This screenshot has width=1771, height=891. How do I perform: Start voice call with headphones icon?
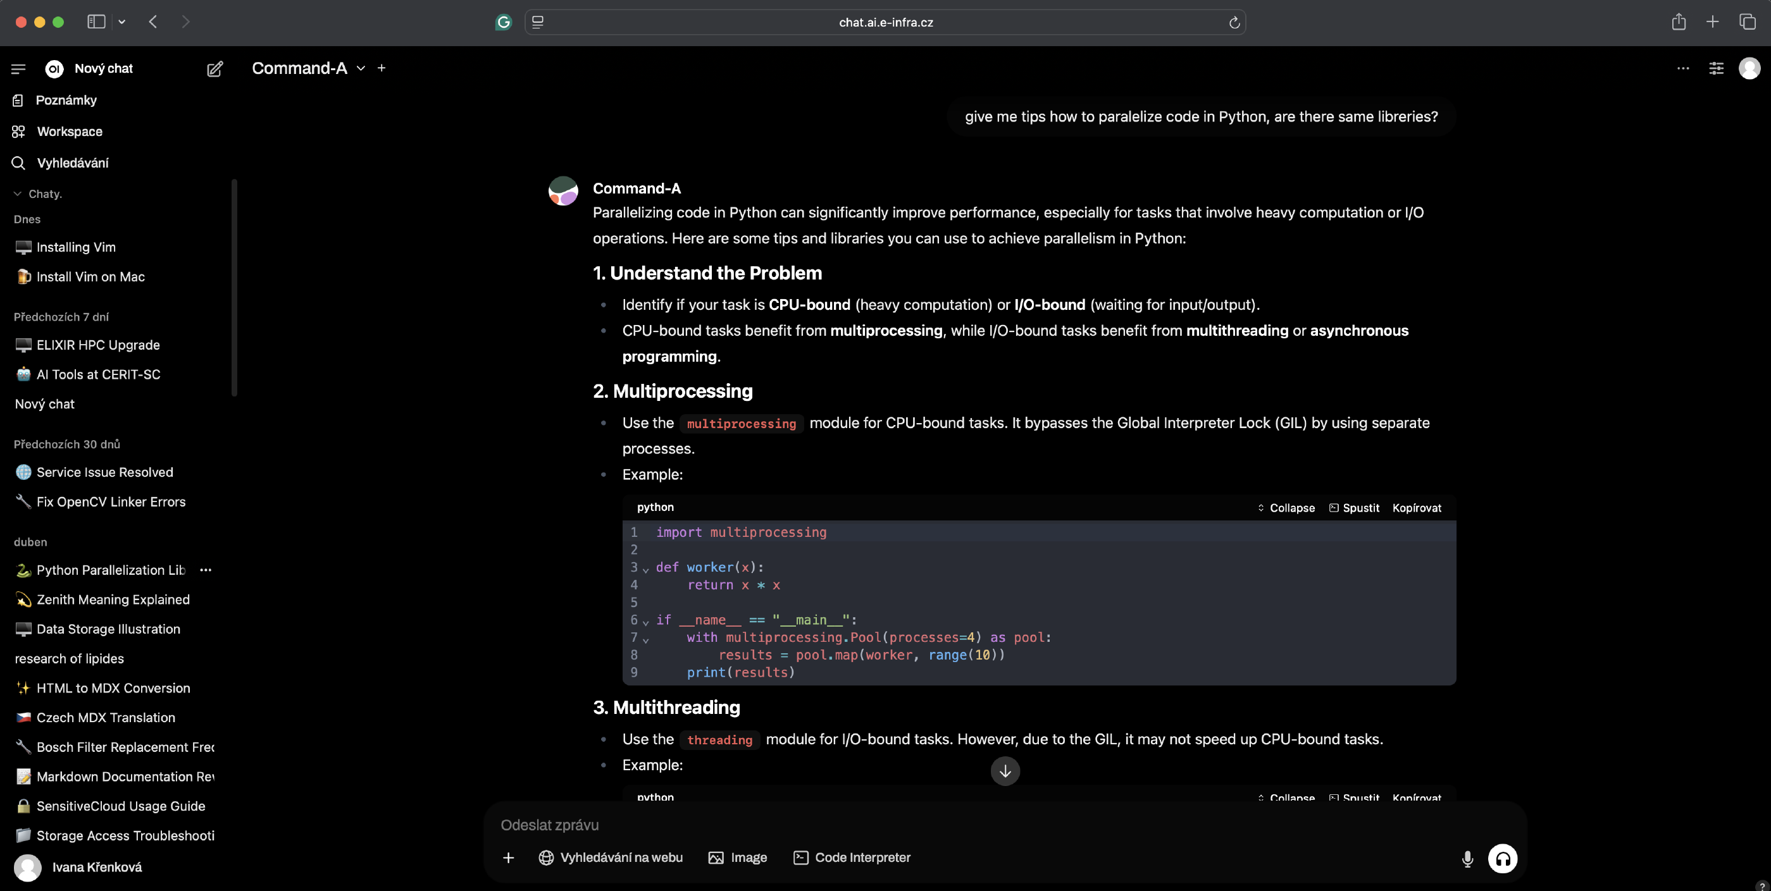click(x=1502, y=859)
